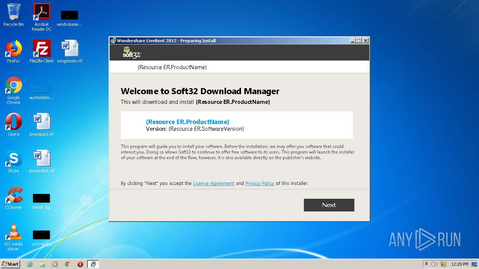This screenshot has width=479, height=269.
Task: Click the blue {Resource ER.ProductName} heading
Action: point(187,122)
